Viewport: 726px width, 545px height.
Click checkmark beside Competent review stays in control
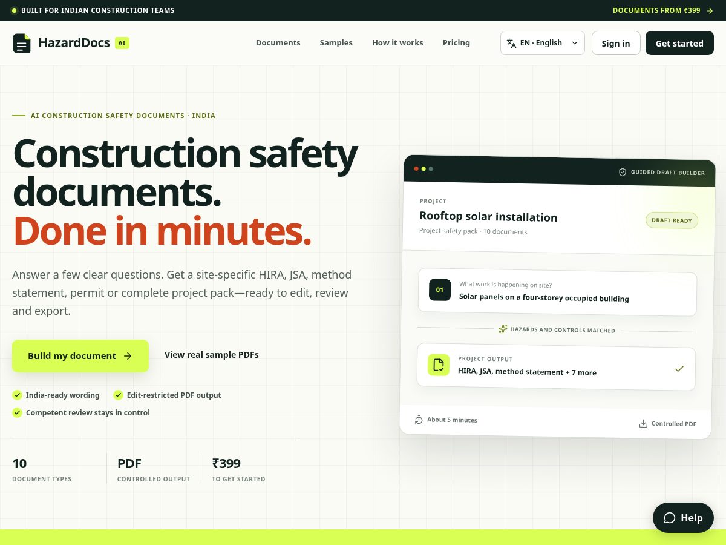coord(17,412)
